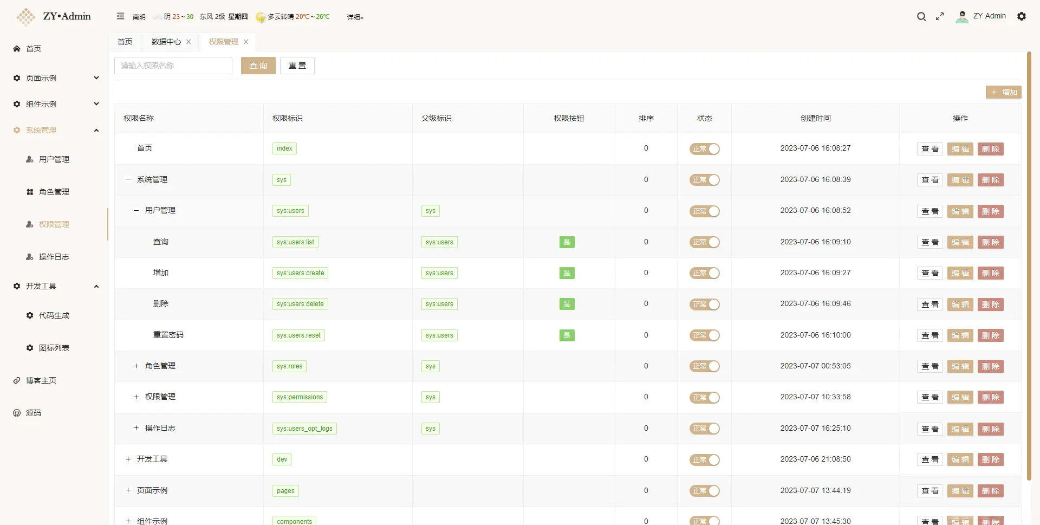
Task: Expand the 页面示例 tree row
Action: (x=128, y=490)
